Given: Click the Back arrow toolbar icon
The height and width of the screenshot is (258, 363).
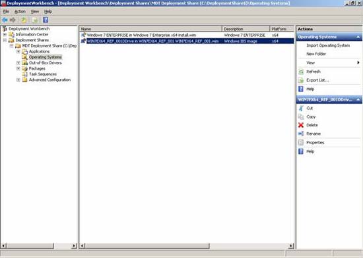Looking at the screenshot, I should click(x=5, y=20).
